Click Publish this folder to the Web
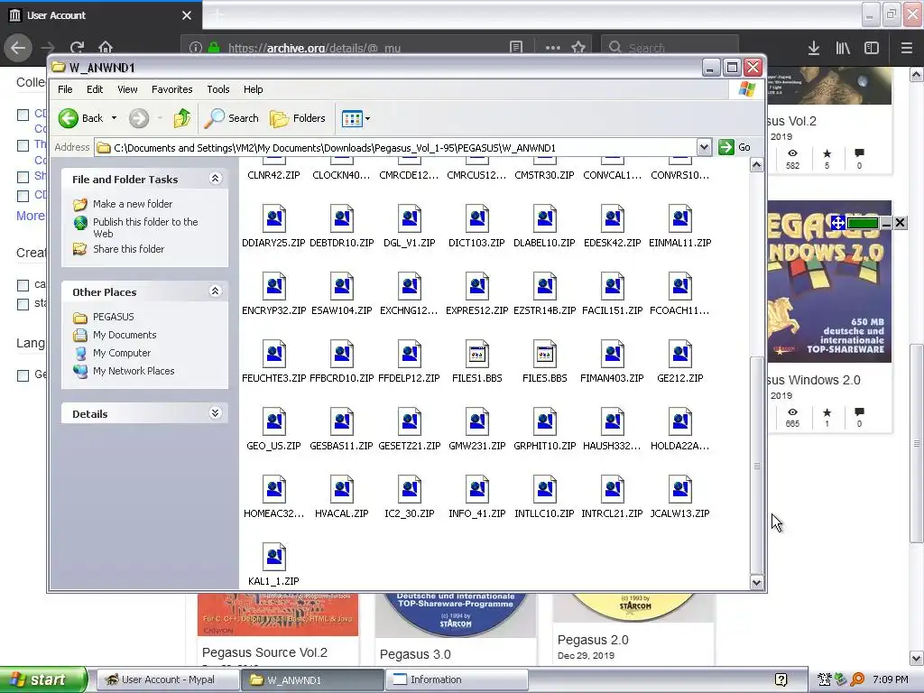Image resolution: width=924 pixels, height=693 pixels. click(x=145, y=227)
